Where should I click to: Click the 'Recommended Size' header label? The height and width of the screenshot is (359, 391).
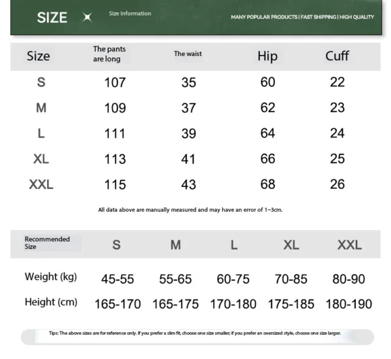[47, 243]
